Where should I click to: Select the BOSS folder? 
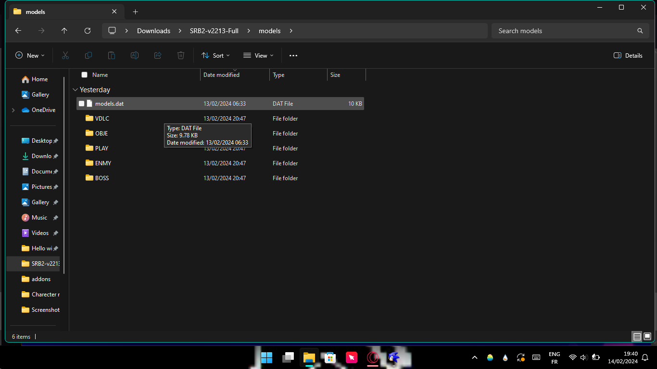pyautogui.click(x=220, y=178)
